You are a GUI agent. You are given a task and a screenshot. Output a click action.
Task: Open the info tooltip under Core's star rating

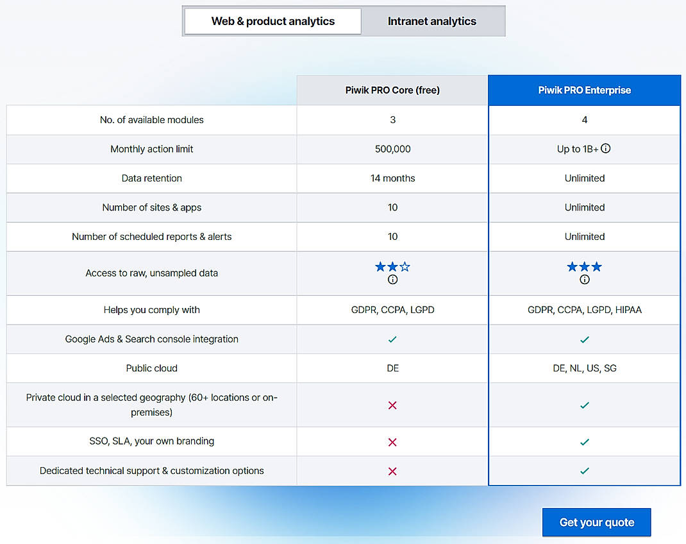click(392, 279)
